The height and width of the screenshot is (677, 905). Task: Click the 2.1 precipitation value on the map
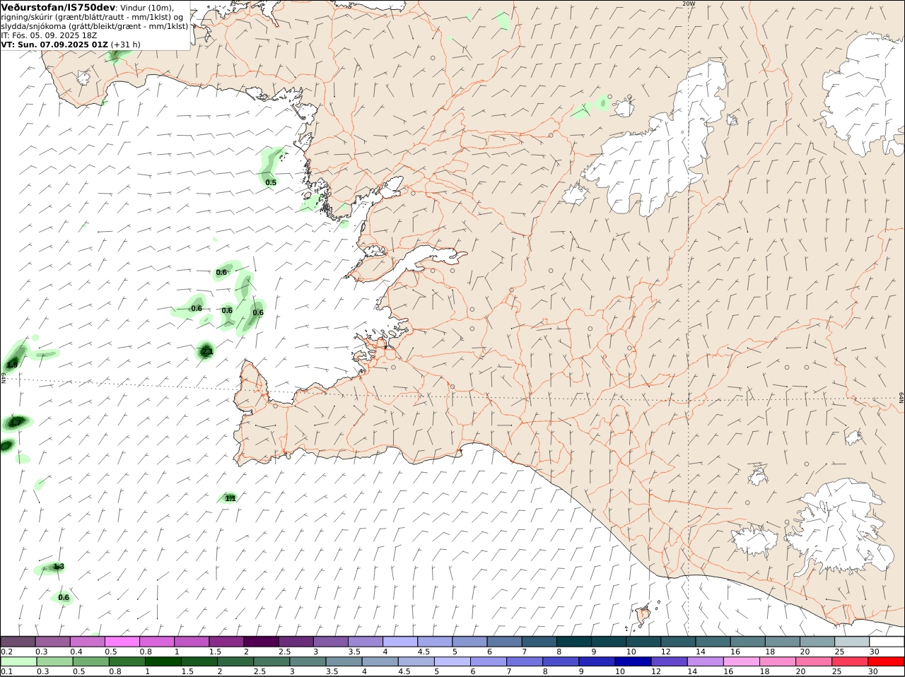tap(207, 351)
